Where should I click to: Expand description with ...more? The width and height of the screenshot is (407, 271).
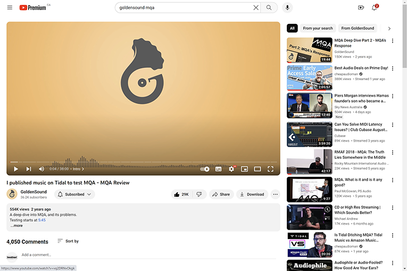pyautogui.click(x=16, y=226)
